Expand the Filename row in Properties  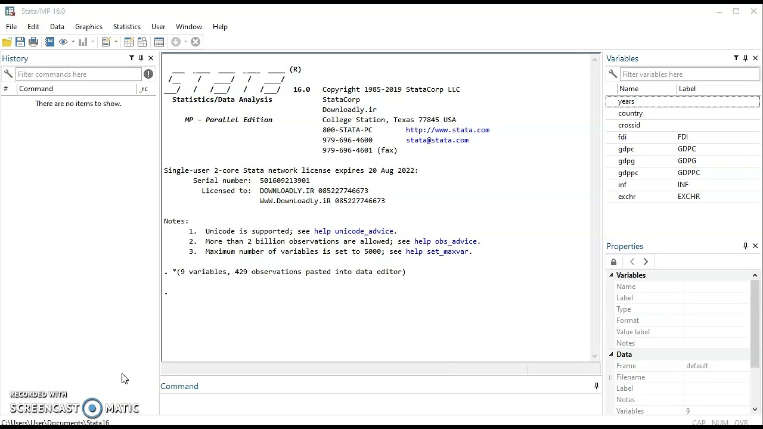[x=611, y=377]
